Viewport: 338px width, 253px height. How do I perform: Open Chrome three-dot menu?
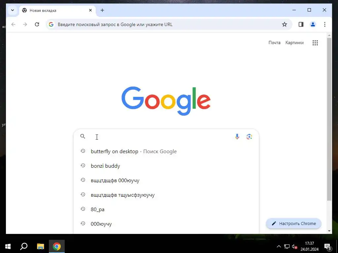click(x=325, y=24)
